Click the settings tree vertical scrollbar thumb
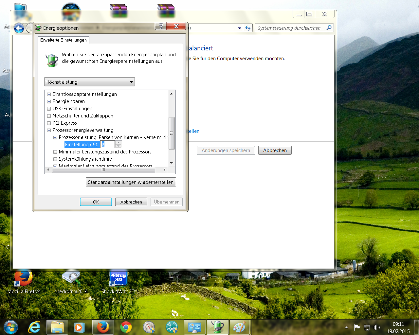419x335 pixels. (172, 133)
